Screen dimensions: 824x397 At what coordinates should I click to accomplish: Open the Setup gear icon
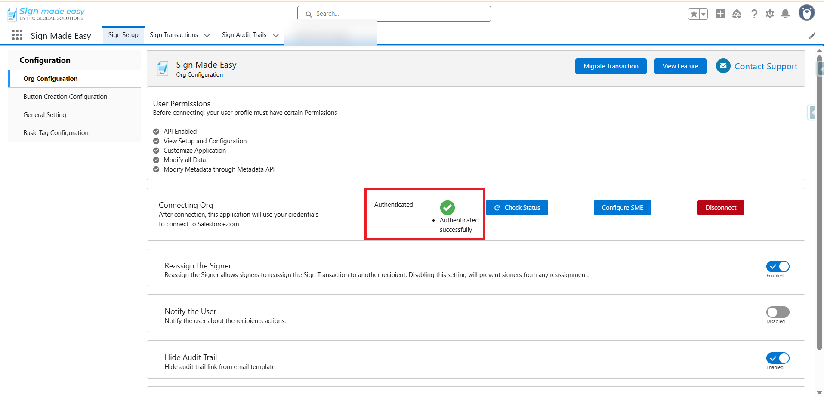coord(770,14)
